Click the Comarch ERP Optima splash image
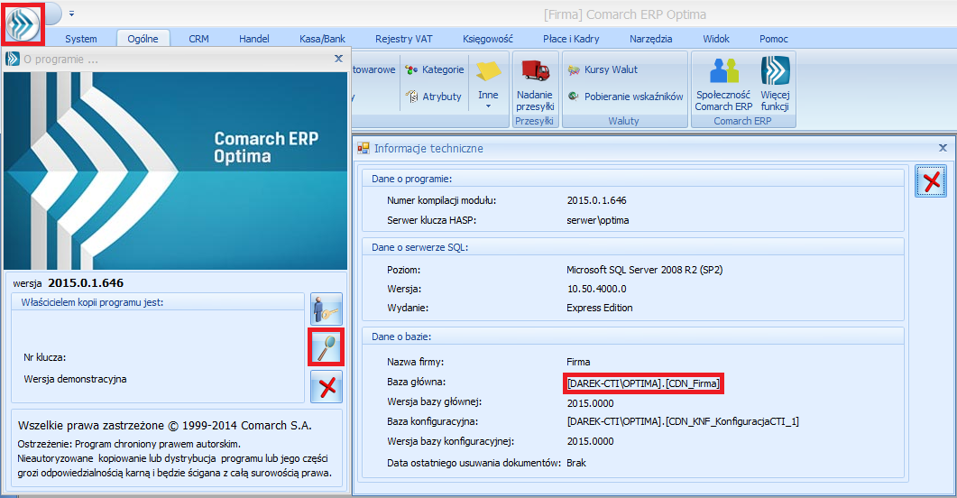Image resolution: width=957 pixels, height=498 pixels. pyautogui.click(x=175, y=171)
